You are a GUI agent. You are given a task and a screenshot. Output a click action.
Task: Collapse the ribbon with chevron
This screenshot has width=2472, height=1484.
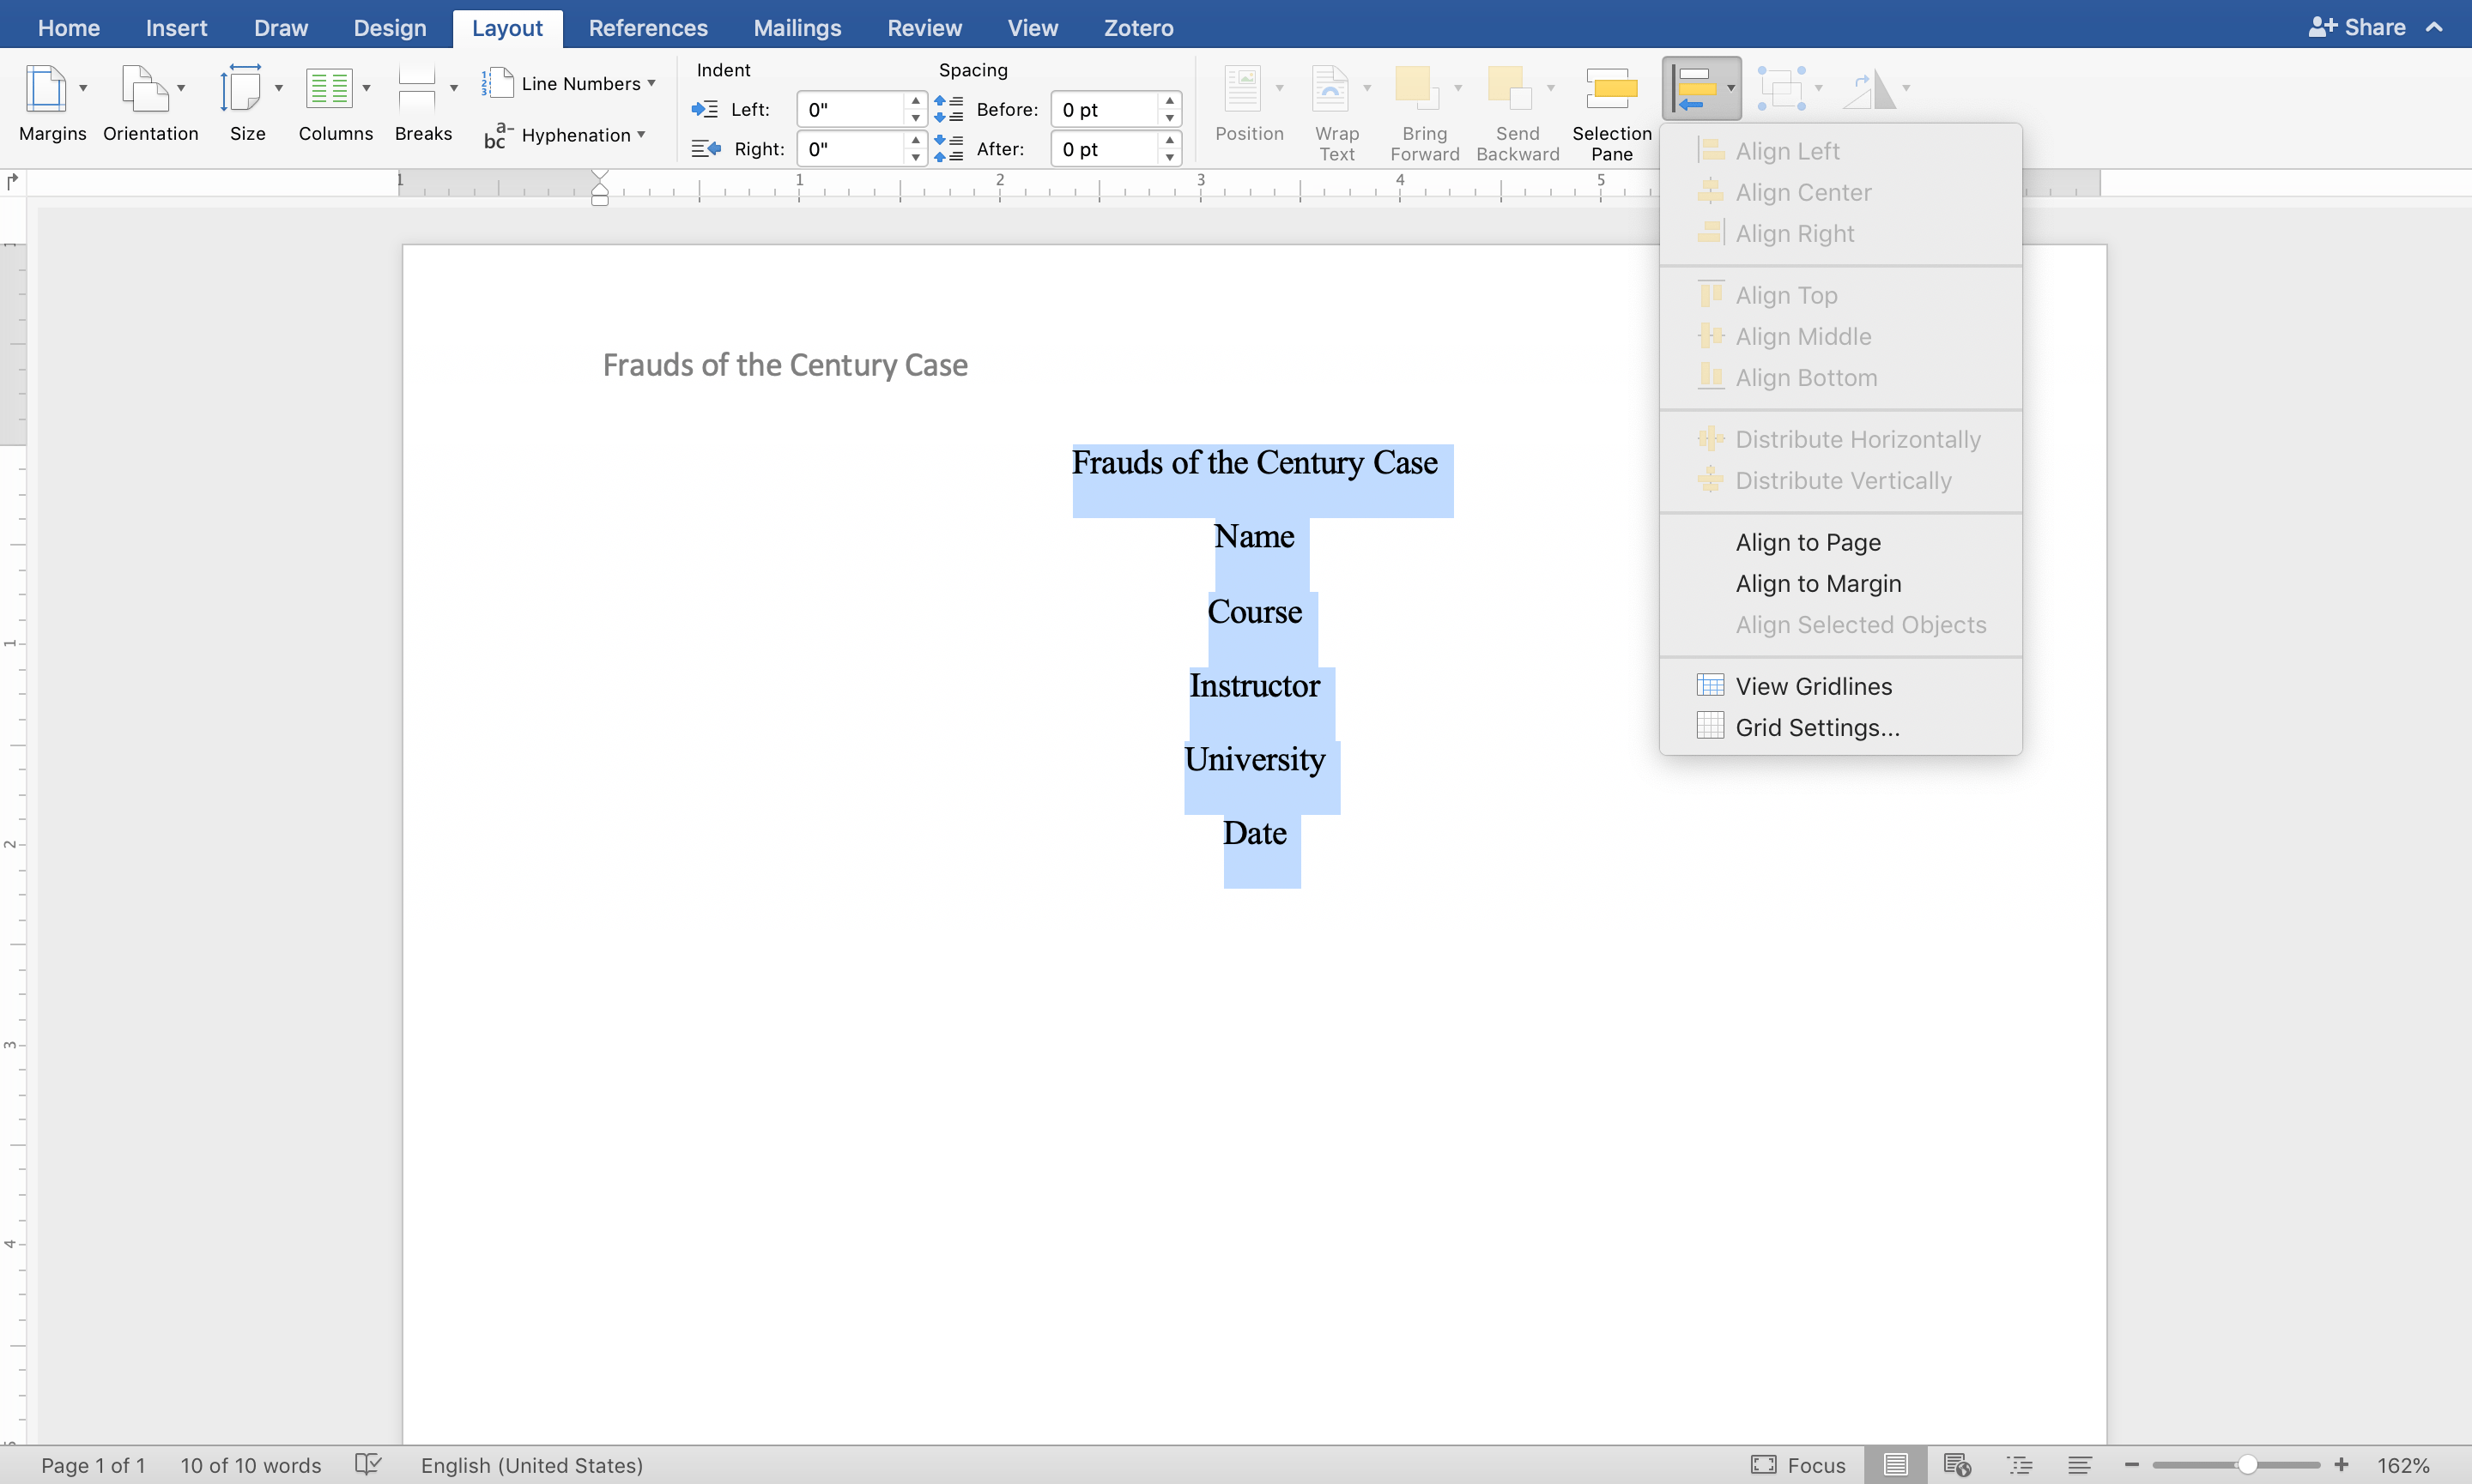[2434, 27]
